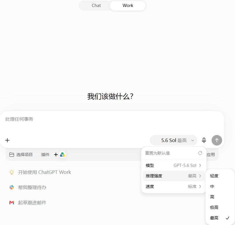
Task: Add a plugin with the plus icon
Action: click(56, 155)
